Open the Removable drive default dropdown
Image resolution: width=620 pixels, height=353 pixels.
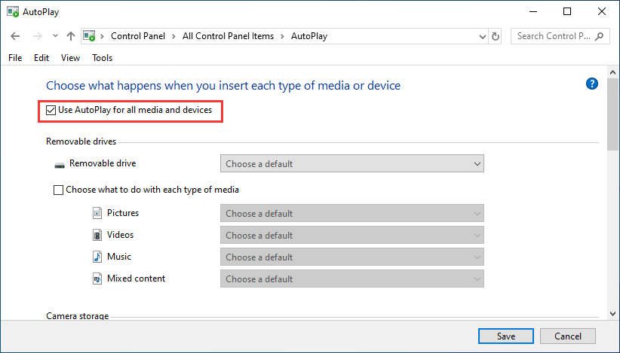[x=352, y=163]
